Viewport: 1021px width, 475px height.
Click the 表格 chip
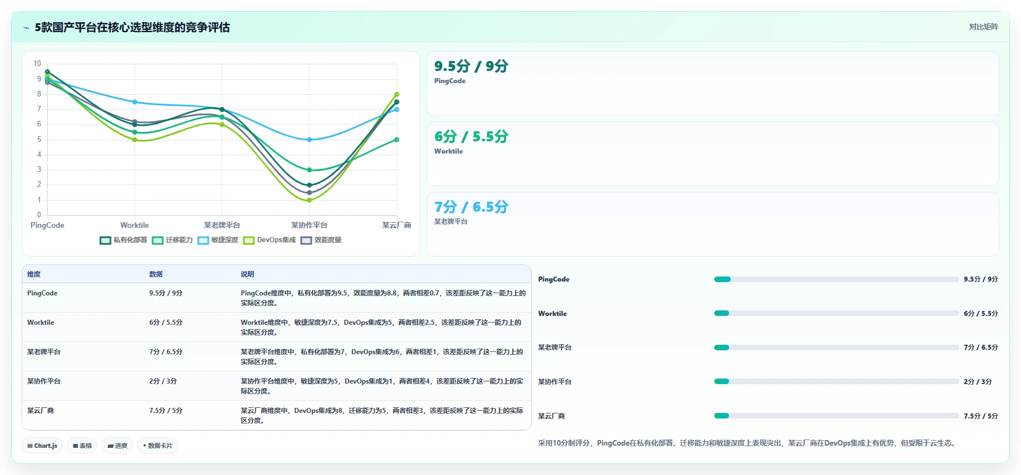tap(82, 446)
